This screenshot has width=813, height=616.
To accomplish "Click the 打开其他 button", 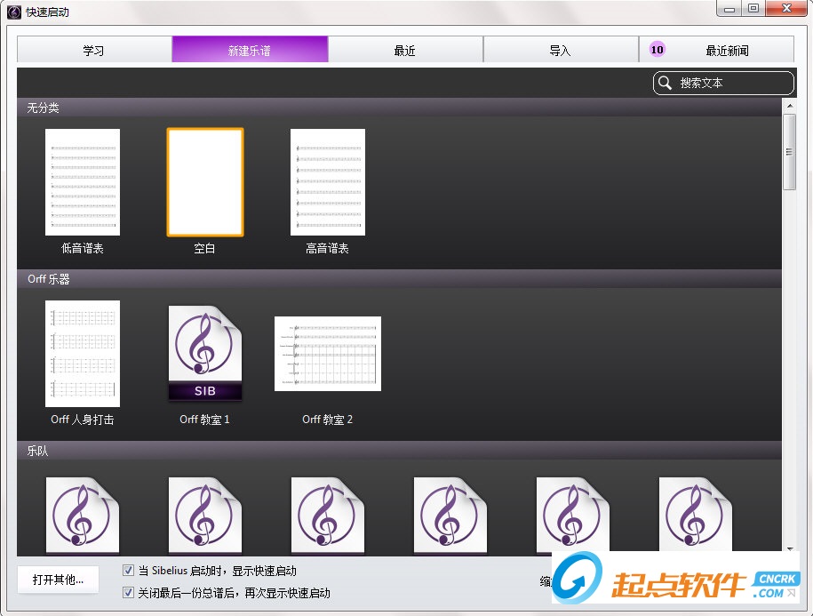I will tap(57, 580).
